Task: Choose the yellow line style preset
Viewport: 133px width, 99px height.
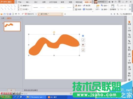Action: 63,8
